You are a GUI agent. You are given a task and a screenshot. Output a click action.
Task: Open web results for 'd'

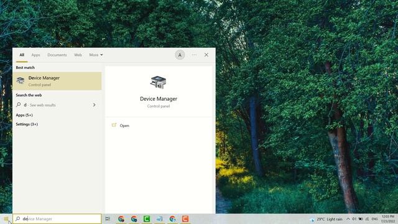pos(57,105)
